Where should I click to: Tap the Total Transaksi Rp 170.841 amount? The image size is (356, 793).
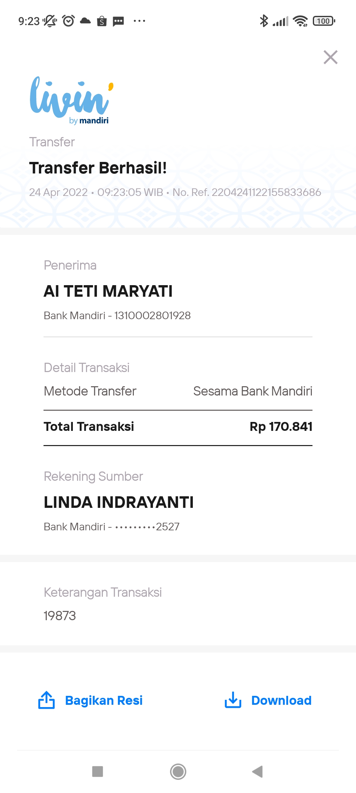pos(281,427)
